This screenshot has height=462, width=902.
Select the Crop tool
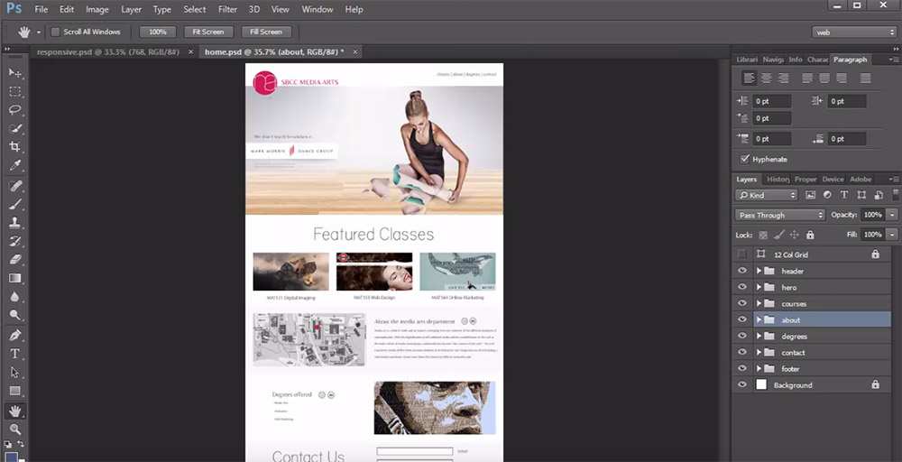tap(14, 147)
